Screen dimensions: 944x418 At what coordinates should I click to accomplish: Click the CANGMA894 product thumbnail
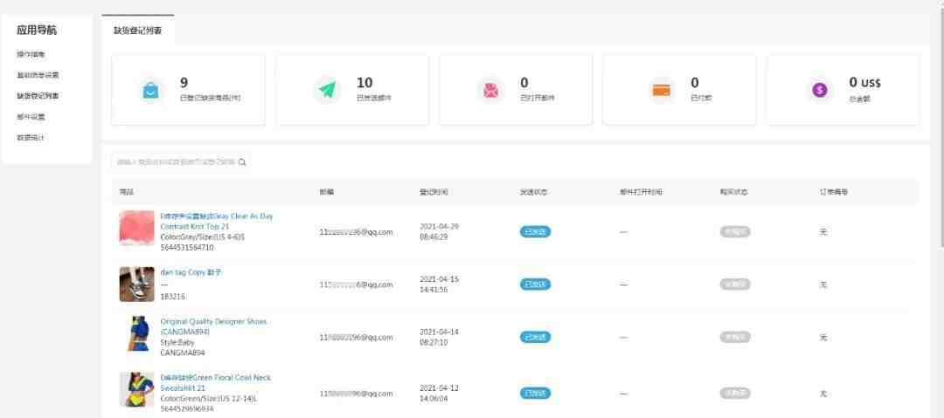pos(138,334)
